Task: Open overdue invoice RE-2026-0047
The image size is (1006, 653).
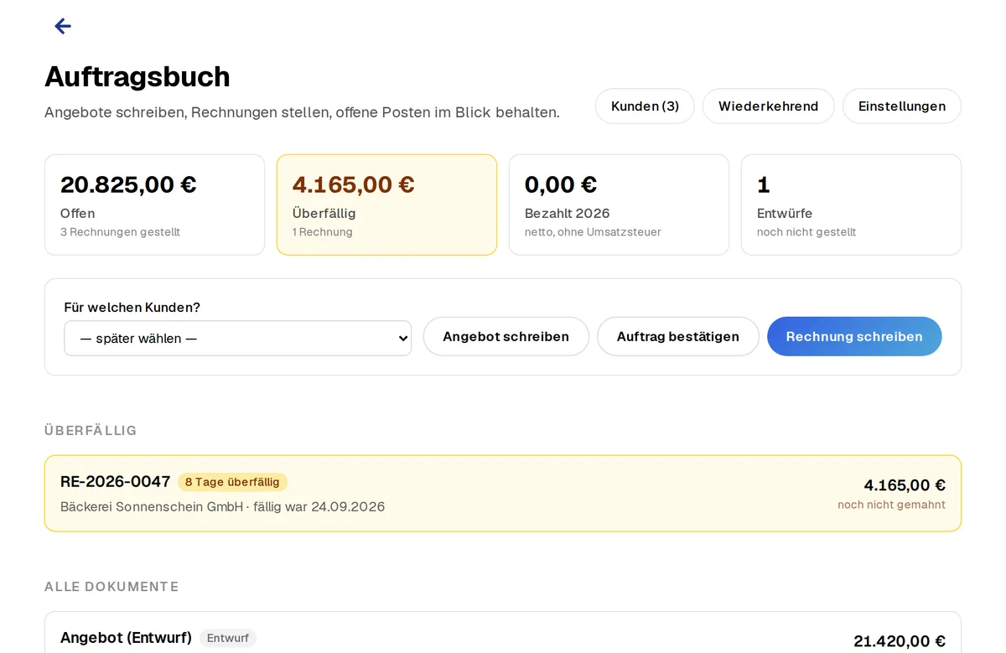Action: pyautogui.click(x=503, y=494)
